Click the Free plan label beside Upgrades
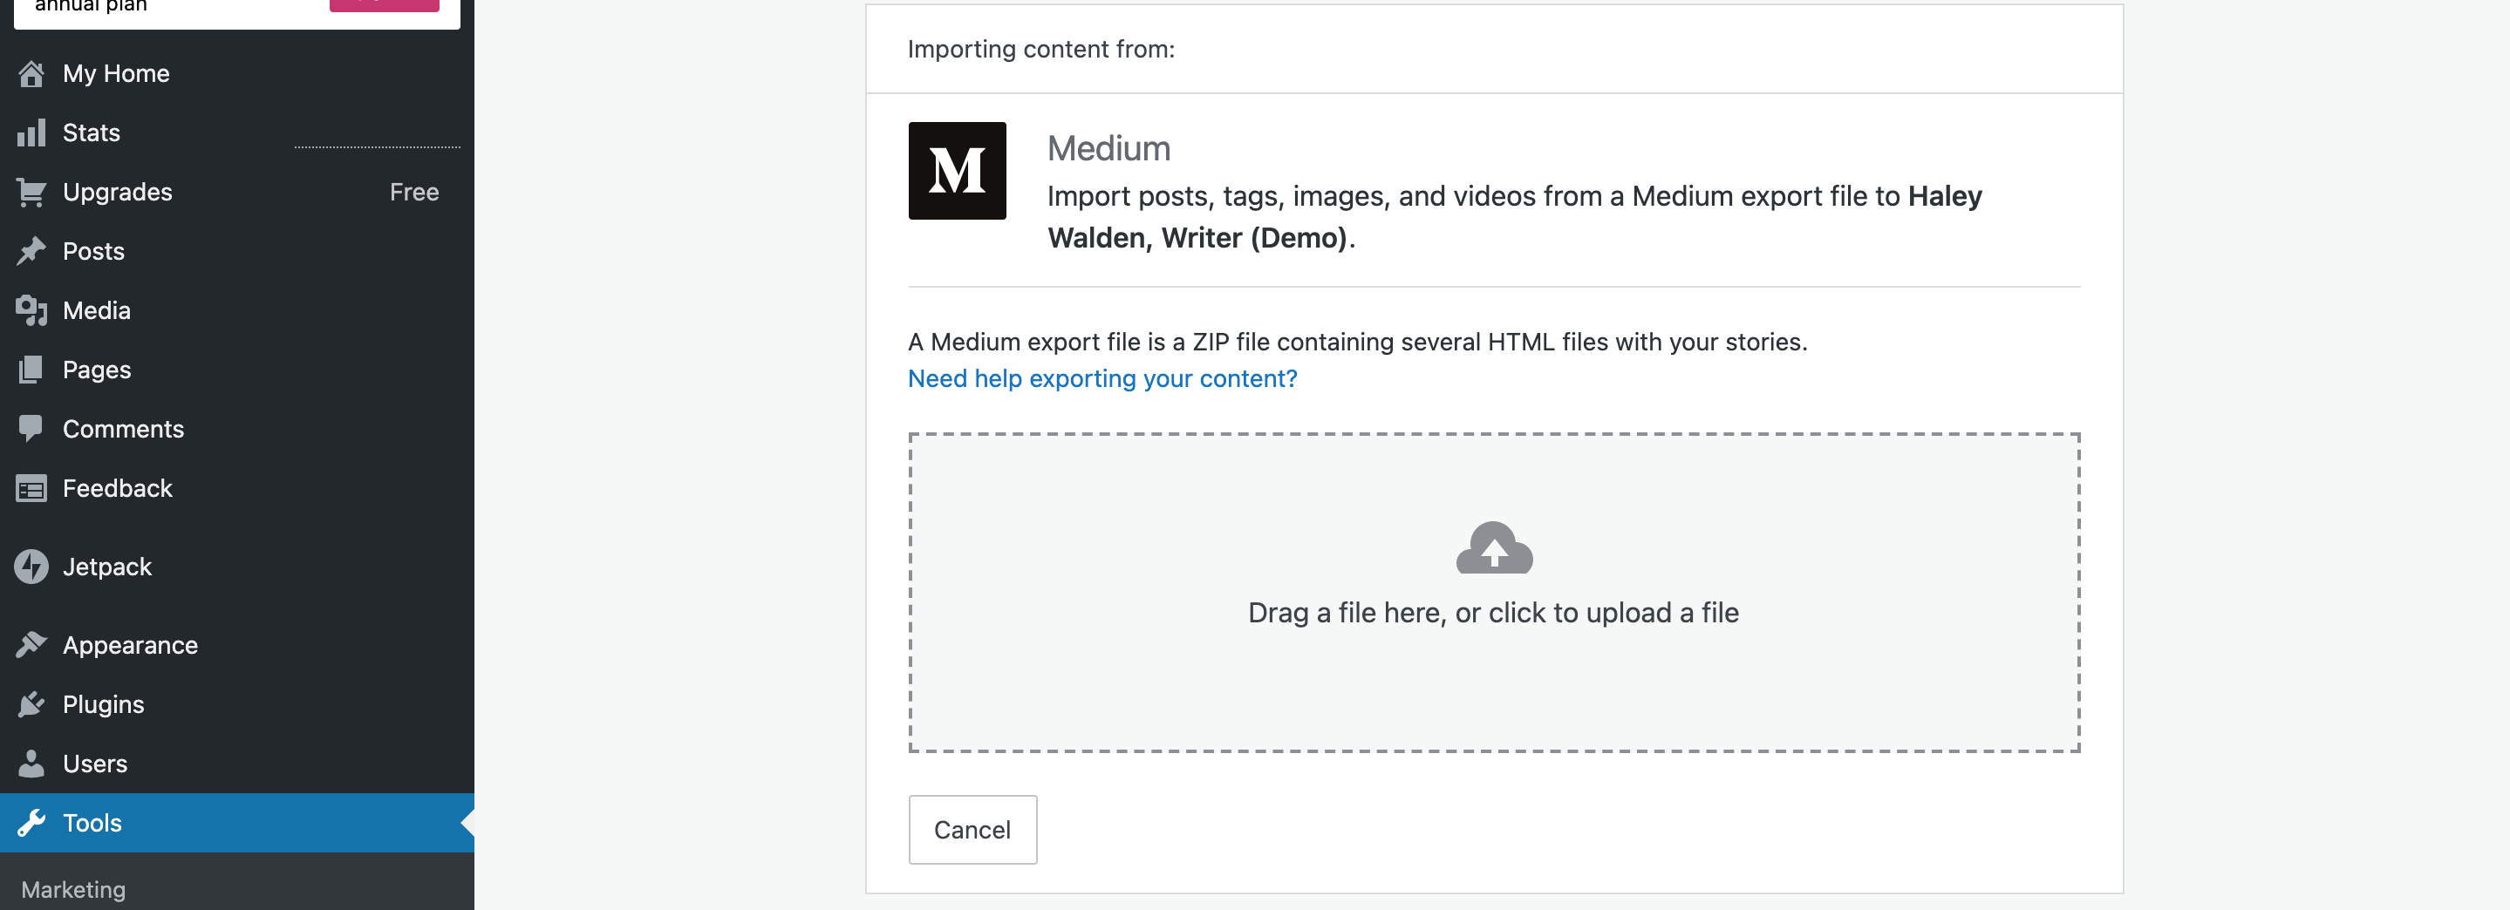Image resolution: width=2510 pixels, height=910 pixels. click(414, 193)
